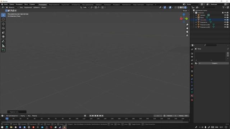Open the Modifiers wrench properties tab

pos(192,79)
